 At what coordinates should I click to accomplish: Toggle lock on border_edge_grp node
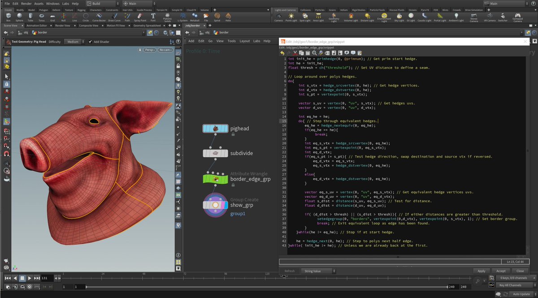tap(233, 185)
